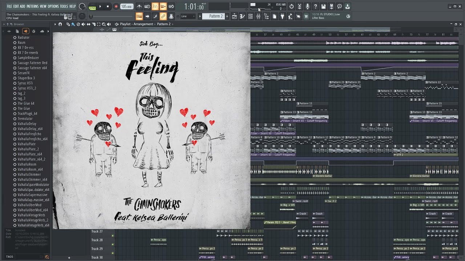Screen dimensions: 465x261
Task: Click the master volume knob
Action: [x=82, y=7]
